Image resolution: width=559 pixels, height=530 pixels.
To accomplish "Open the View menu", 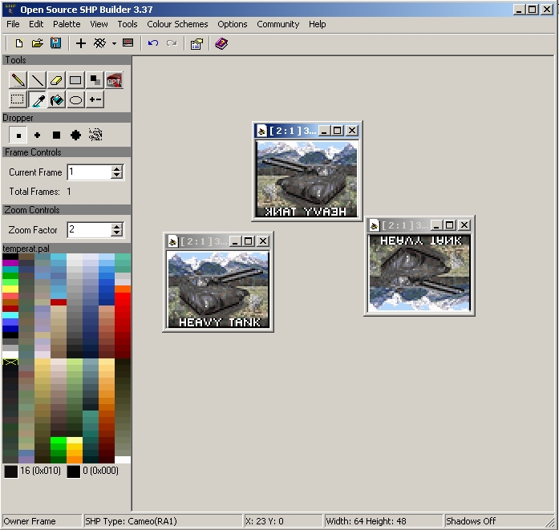I will [99, 24].
